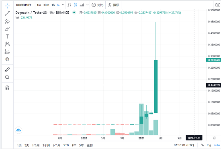Open the pitchfork/Gann tools
The image size is (221, 149).
[x=7, y=21]
